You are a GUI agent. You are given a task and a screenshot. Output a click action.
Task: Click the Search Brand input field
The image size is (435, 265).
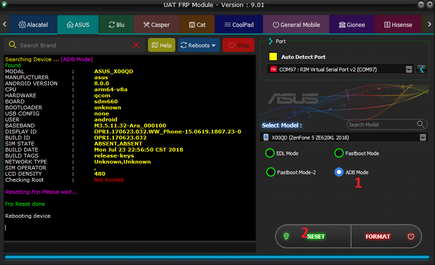tap(74, 45)
